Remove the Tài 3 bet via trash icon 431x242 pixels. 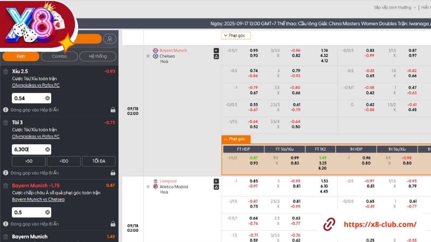[5, 123]
